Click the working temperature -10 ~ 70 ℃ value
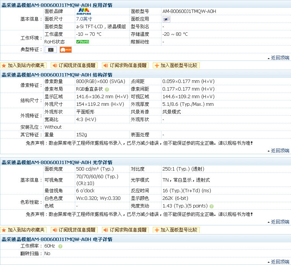Screen dimensions: 291x265 89,34
